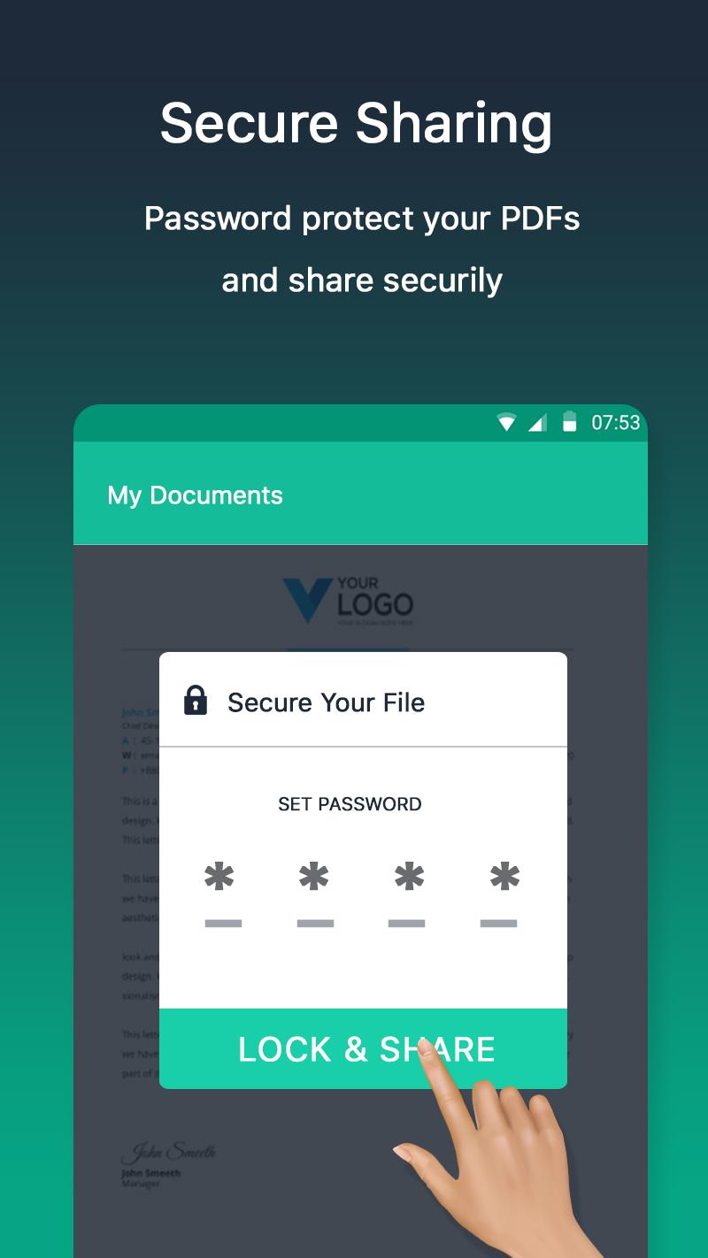Tap the Secure Your File header
This screenshot has height=1258, width=708.
[326, 702]
